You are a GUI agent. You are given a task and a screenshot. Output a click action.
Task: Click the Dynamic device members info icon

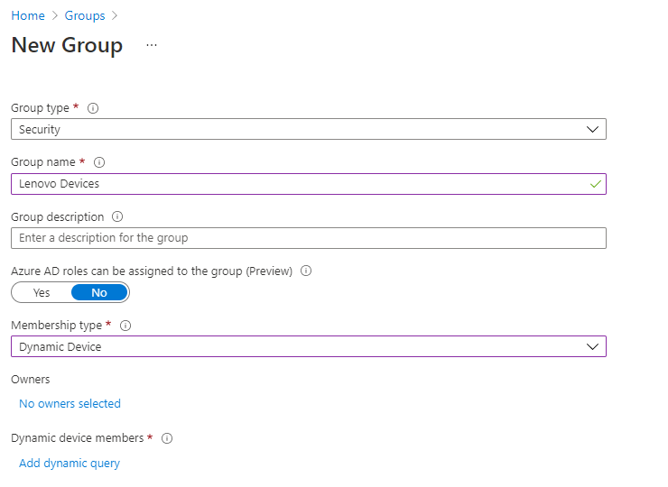[167, 438]
